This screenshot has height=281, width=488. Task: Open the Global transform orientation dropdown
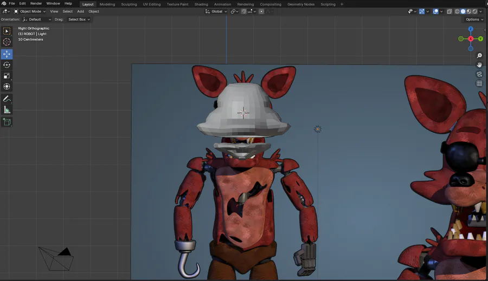tap(216, 11)
